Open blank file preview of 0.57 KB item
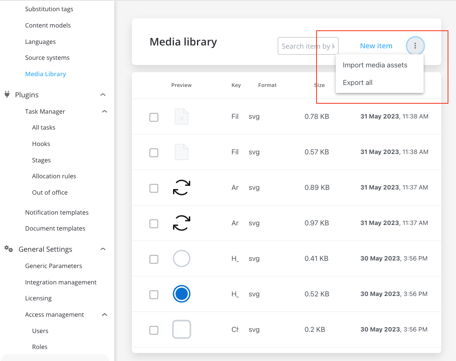This screenshot has width=456, height=361. 181,152
